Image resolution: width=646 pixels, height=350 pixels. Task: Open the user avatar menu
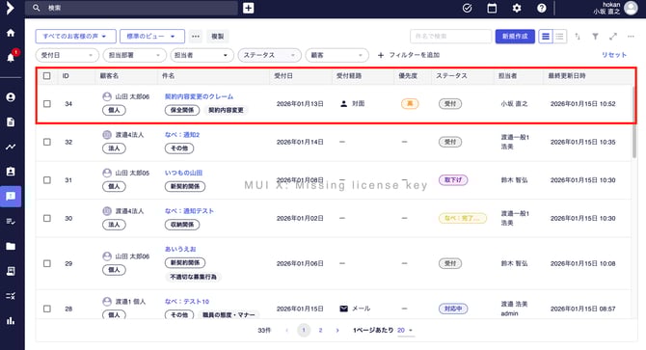point(631,8)
